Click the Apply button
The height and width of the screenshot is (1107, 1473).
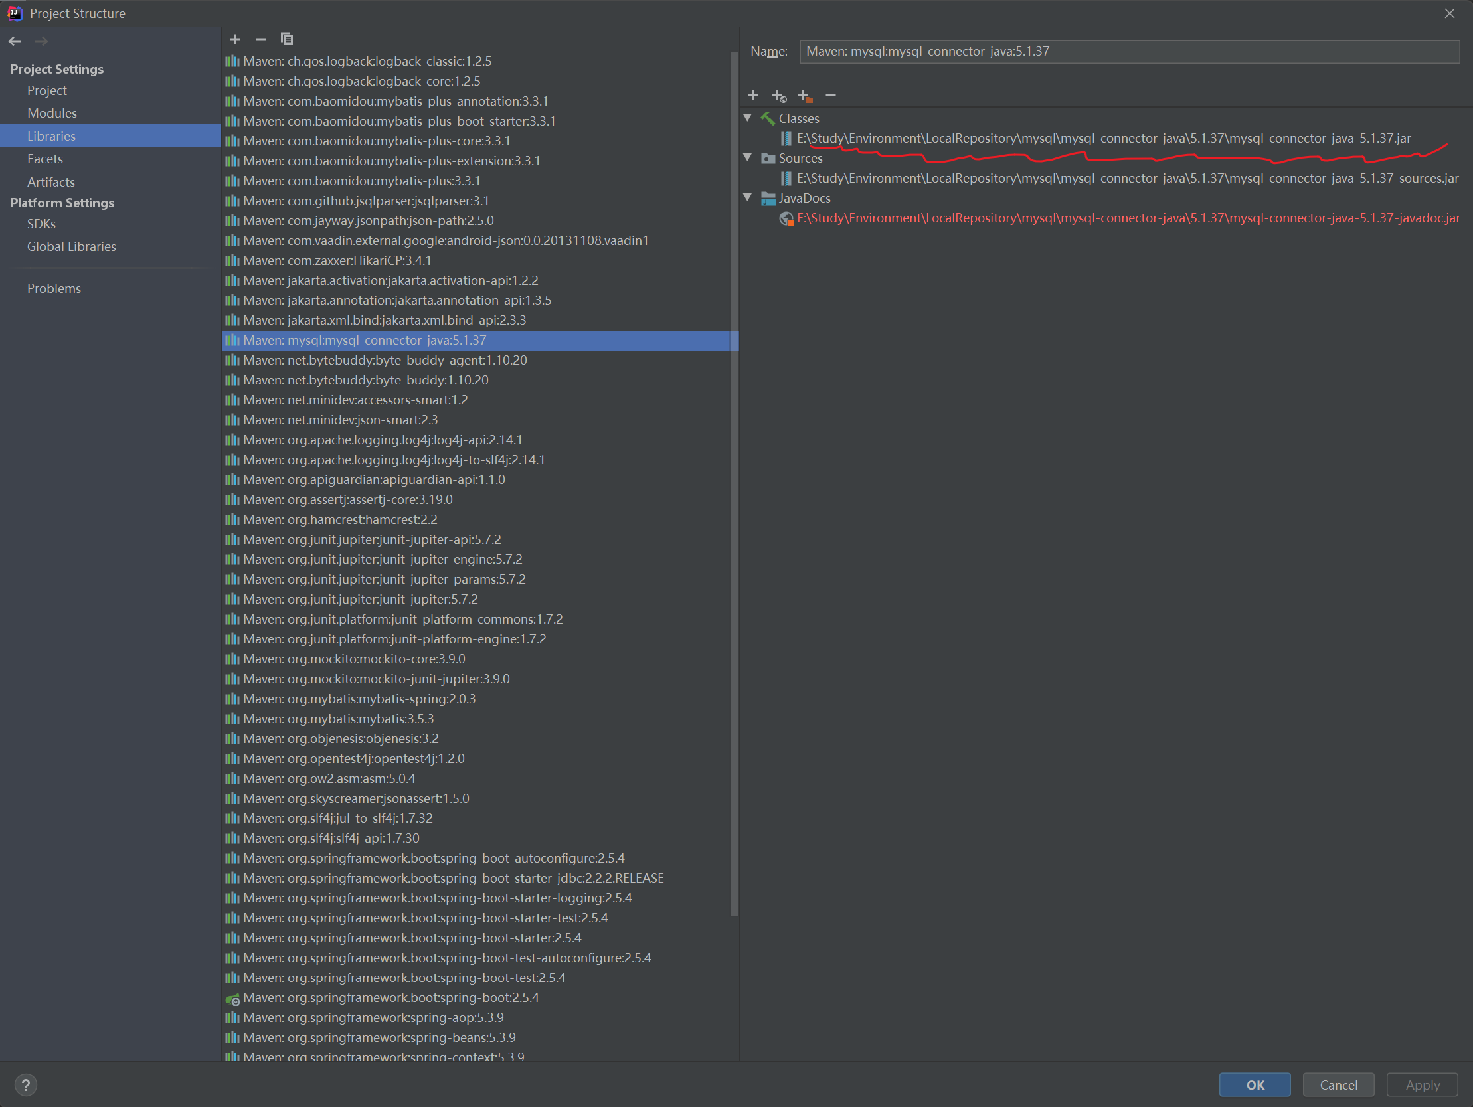coord(1423,1085)
